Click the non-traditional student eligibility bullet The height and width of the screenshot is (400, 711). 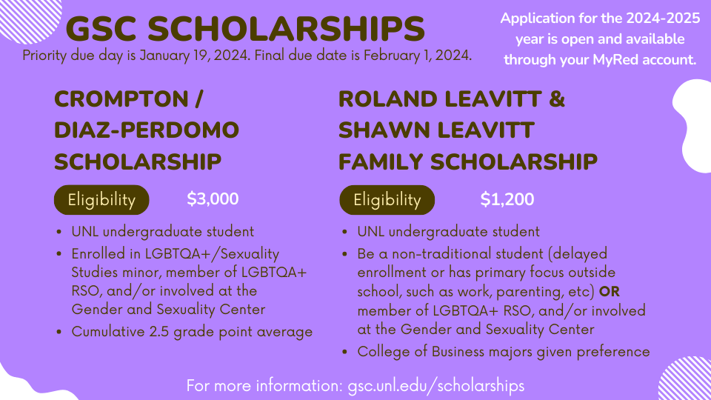pos(485,263)
